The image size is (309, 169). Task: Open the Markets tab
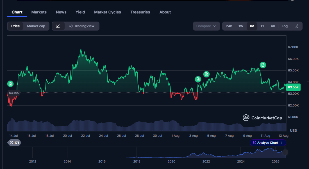(39, 12)
